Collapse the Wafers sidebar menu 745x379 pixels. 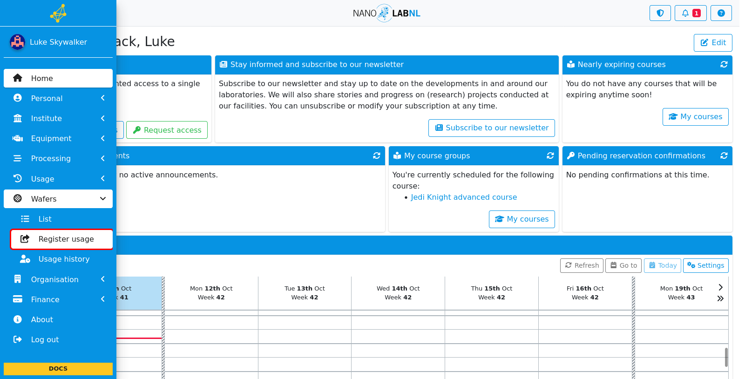point(58,199)
